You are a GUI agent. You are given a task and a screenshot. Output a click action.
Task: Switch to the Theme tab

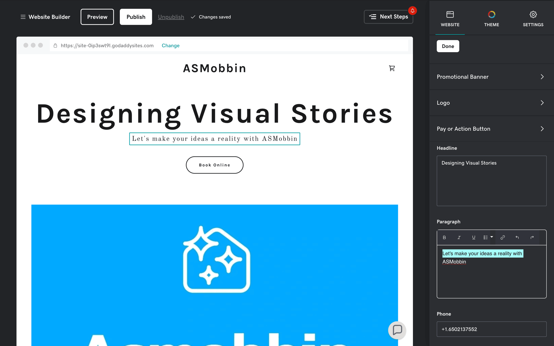(x=492, y=18)
